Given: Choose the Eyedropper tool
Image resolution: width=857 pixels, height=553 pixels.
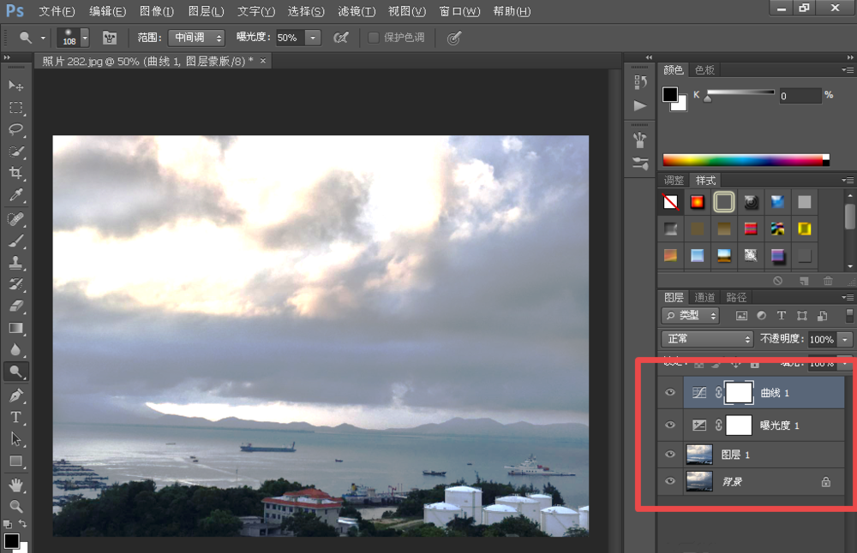Looking at the screenshot, I should tap(16, 196).
